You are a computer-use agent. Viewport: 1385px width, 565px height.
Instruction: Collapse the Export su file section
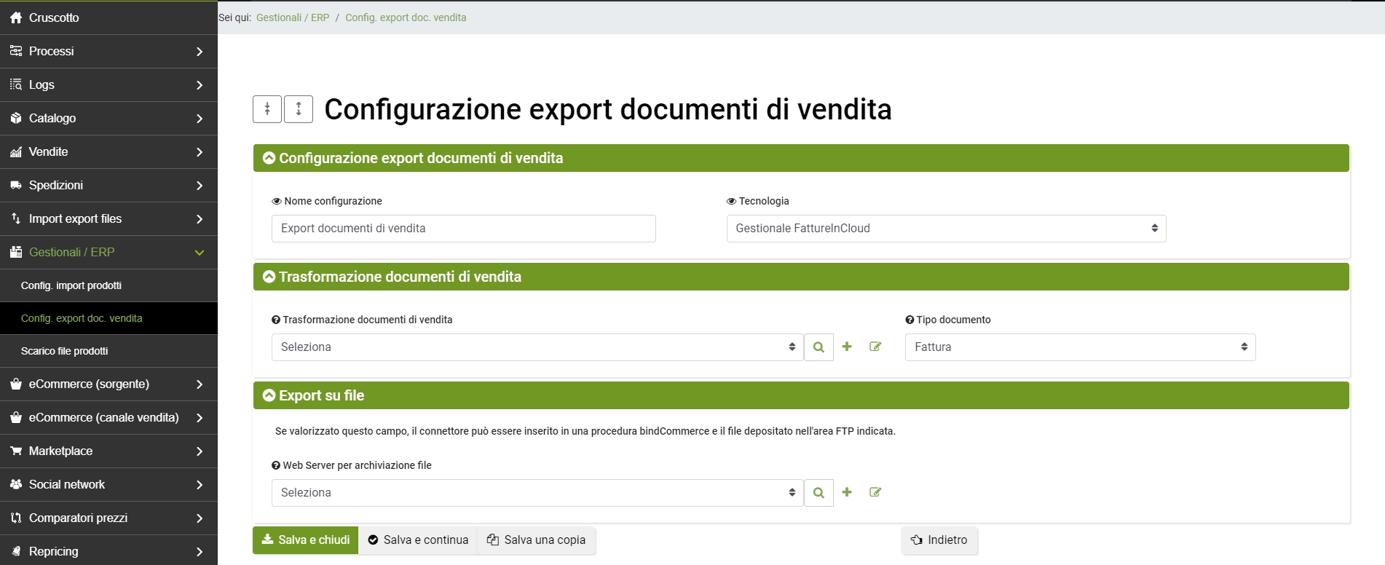[269, 395]
